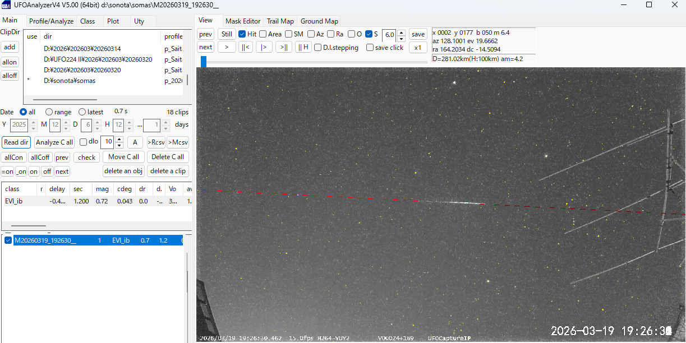Click the "|>" step forward icon
686x343 pixels.
(x=264, y=47)
